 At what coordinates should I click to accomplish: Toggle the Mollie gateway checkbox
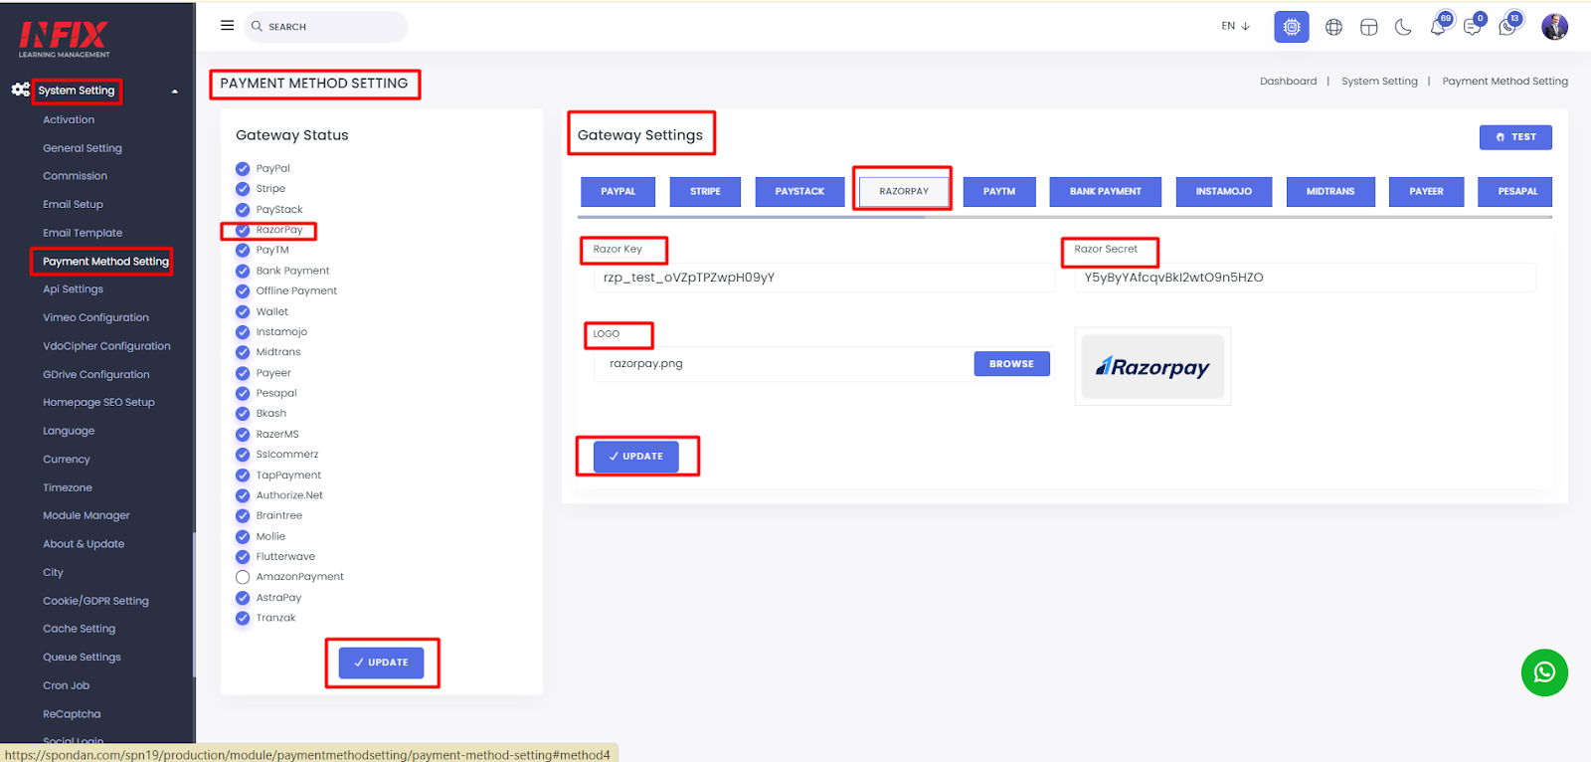pos(243,536)
